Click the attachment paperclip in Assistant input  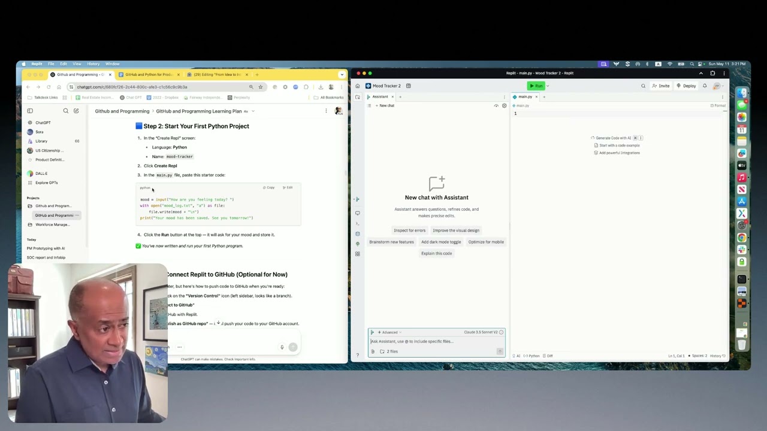click(x=373, y=351)
